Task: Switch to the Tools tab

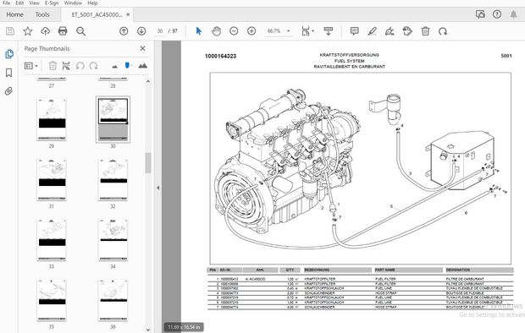Action: click(42, 14)
